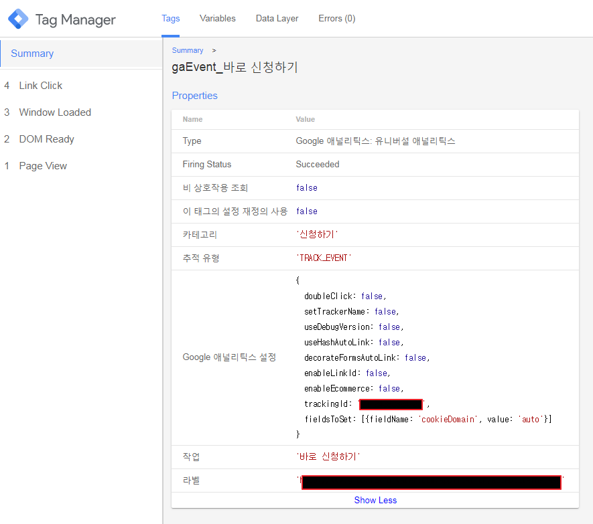
Task: Click the enableLinkId: false line
Action: click(347, 373)
